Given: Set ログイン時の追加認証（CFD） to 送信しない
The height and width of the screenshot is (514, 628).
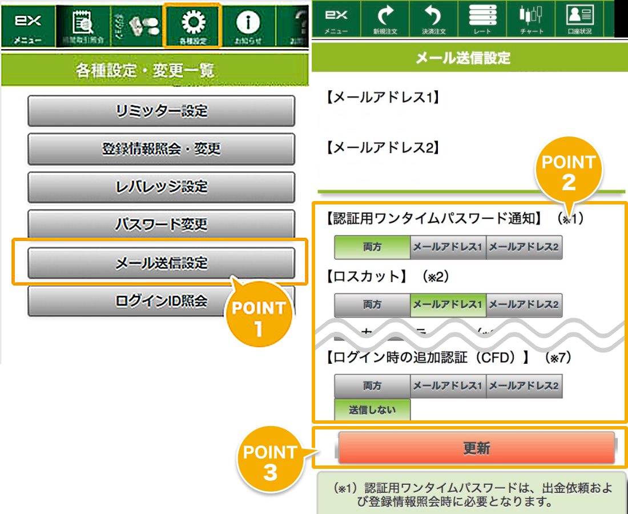Looking at the screenshot, I should [372, 409].
